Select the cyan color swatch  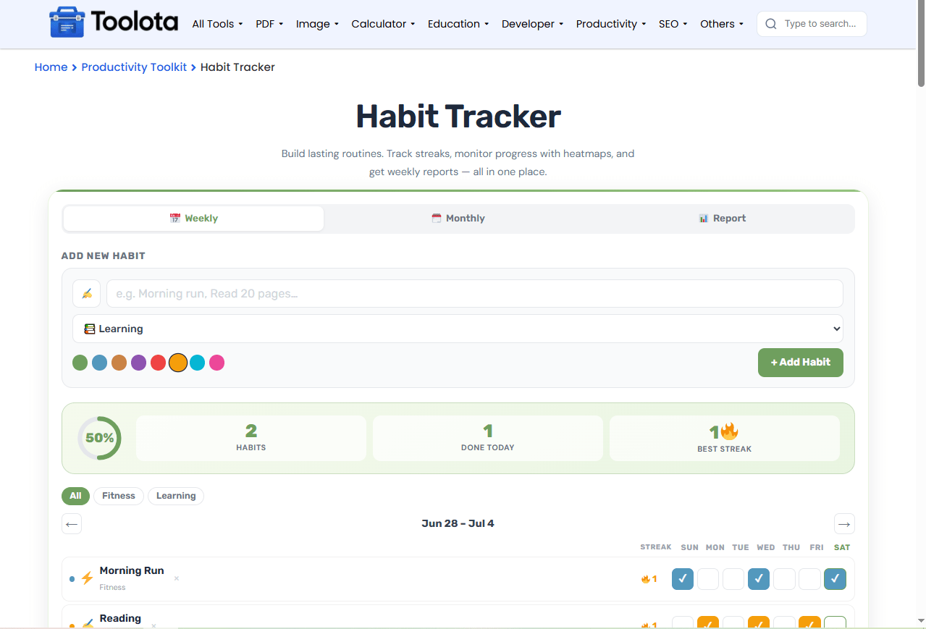coord(198,363)
